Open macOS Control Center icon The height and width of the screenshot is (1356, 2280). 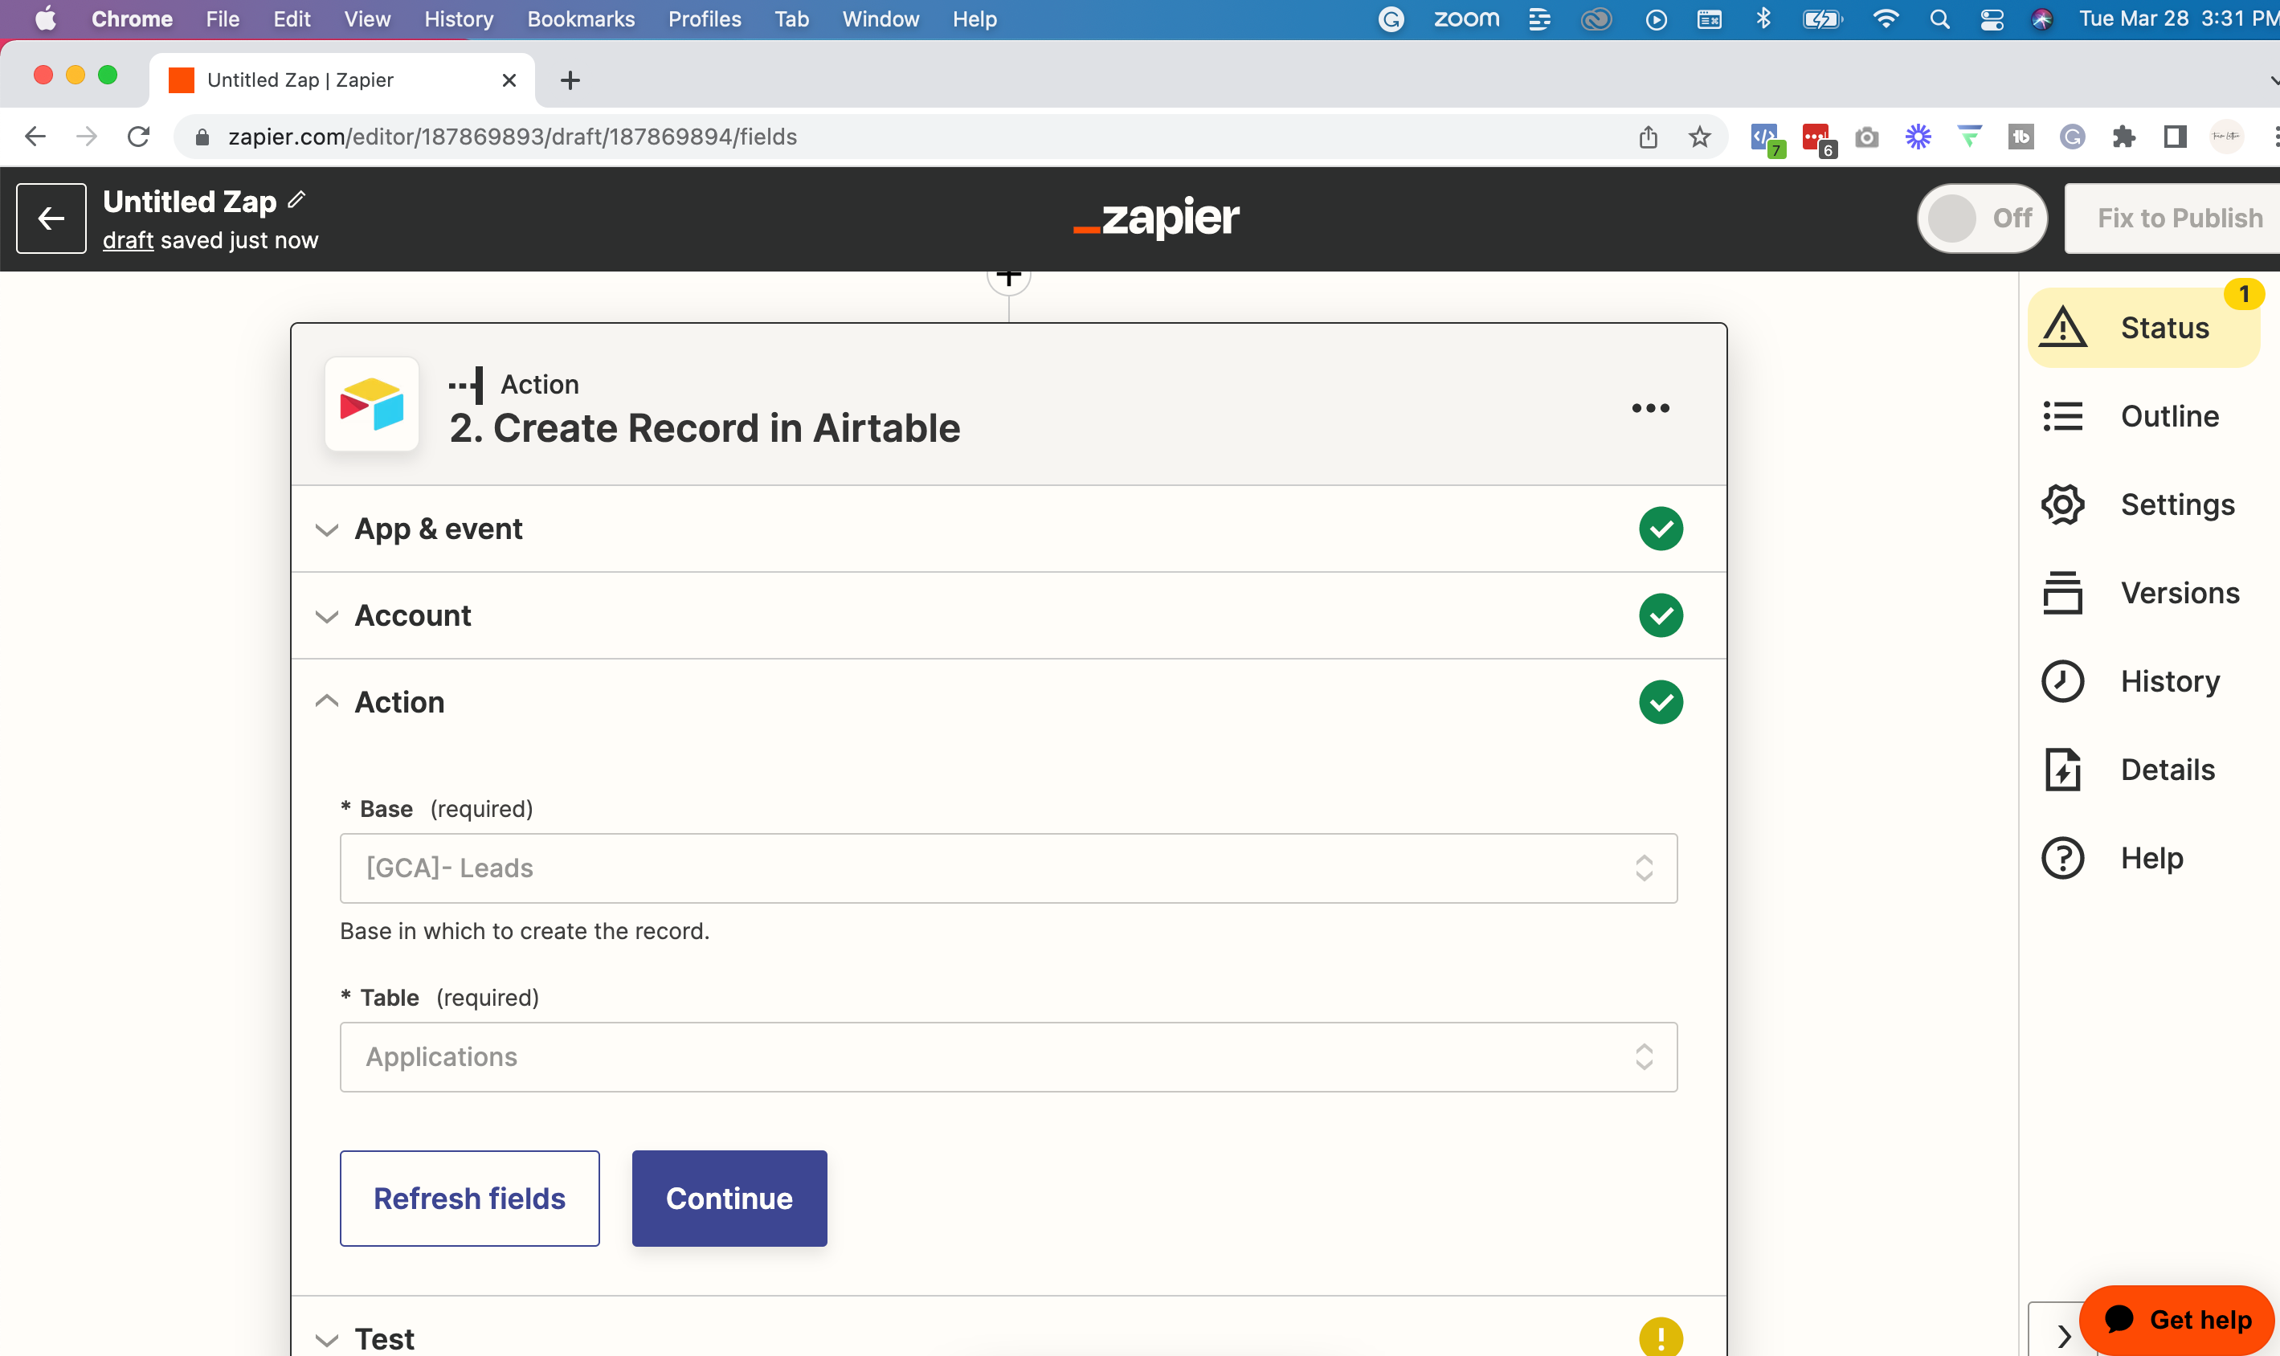tap(1992, 19)
